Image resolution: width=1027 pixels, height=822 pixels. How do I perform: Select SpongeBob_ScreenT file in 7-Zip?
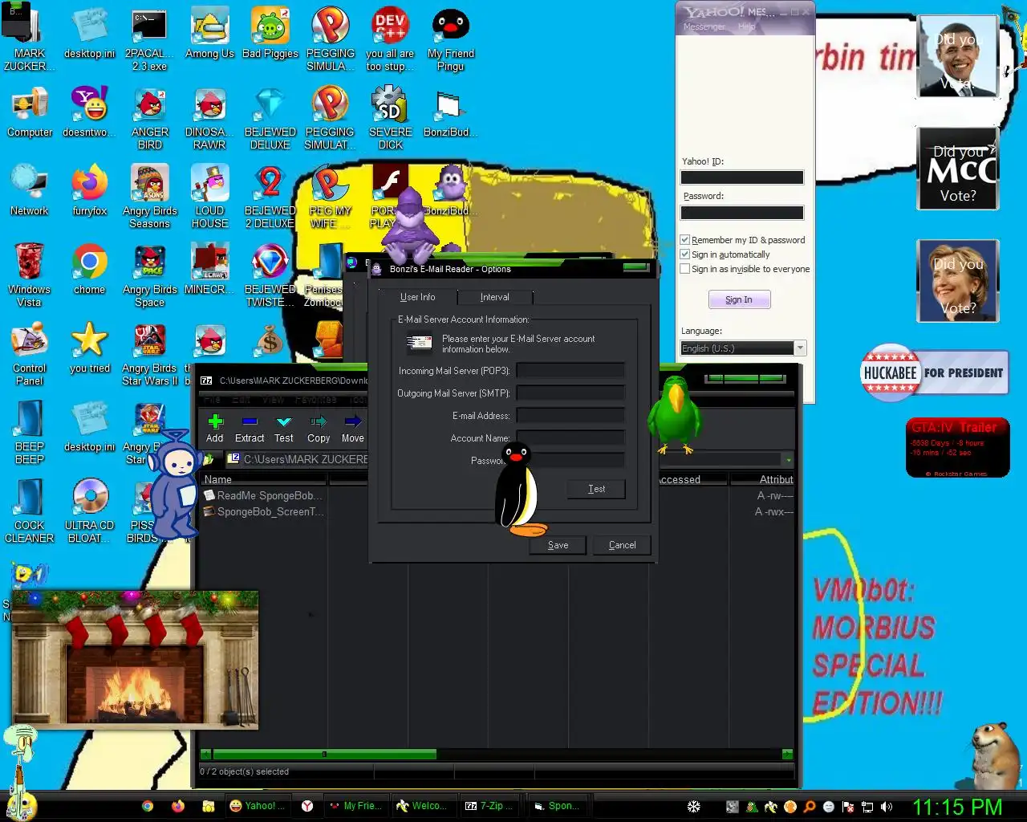click(263, 511)
